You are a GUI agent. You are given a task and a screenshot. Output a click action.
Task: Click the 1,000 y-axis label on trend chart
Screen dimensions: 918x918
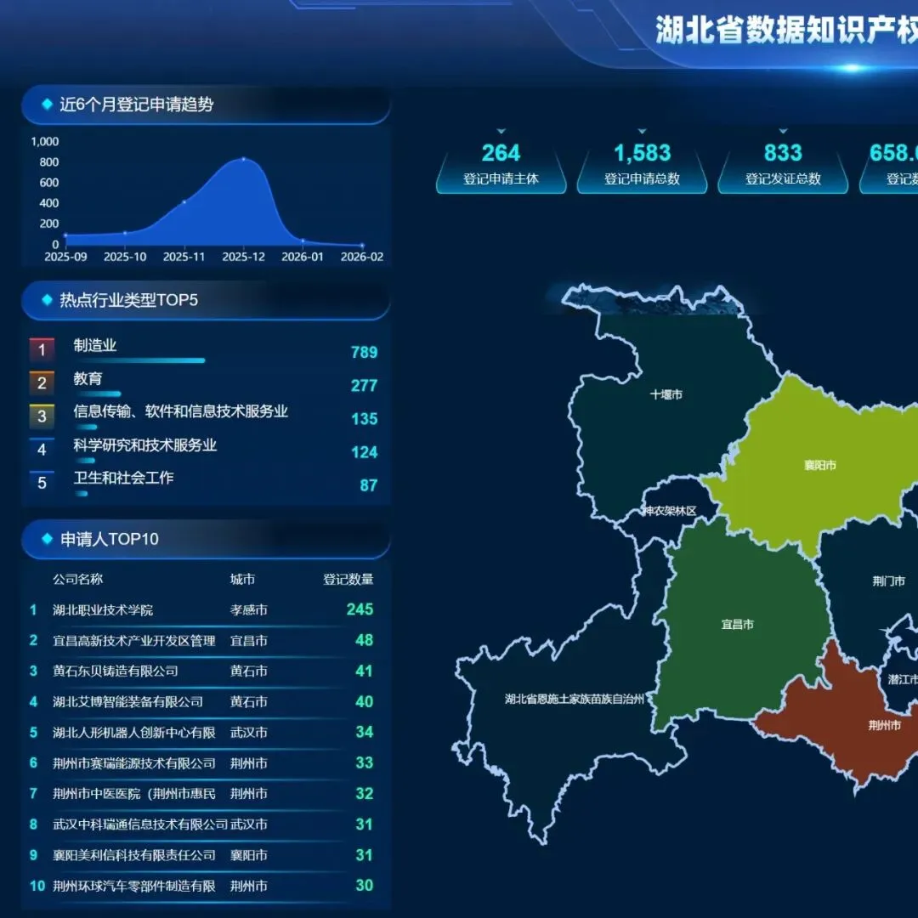coord(45,142)
